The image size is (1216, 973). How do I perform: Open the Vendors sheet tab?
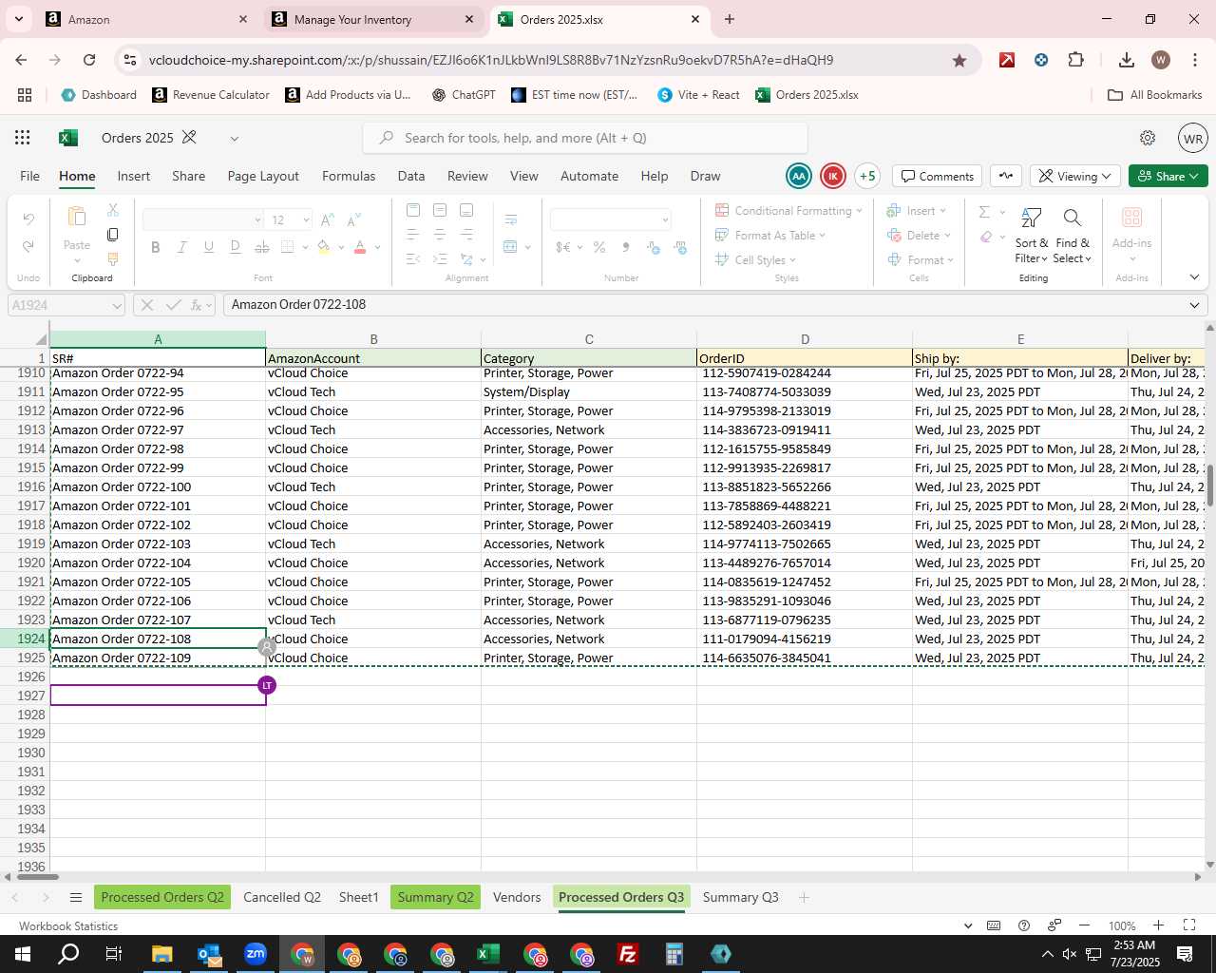pos(517,897)
